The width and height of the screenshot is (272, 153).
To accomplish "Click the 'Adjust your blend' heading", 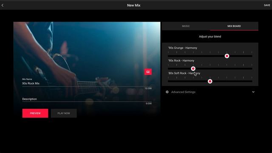I will [210, 37].
